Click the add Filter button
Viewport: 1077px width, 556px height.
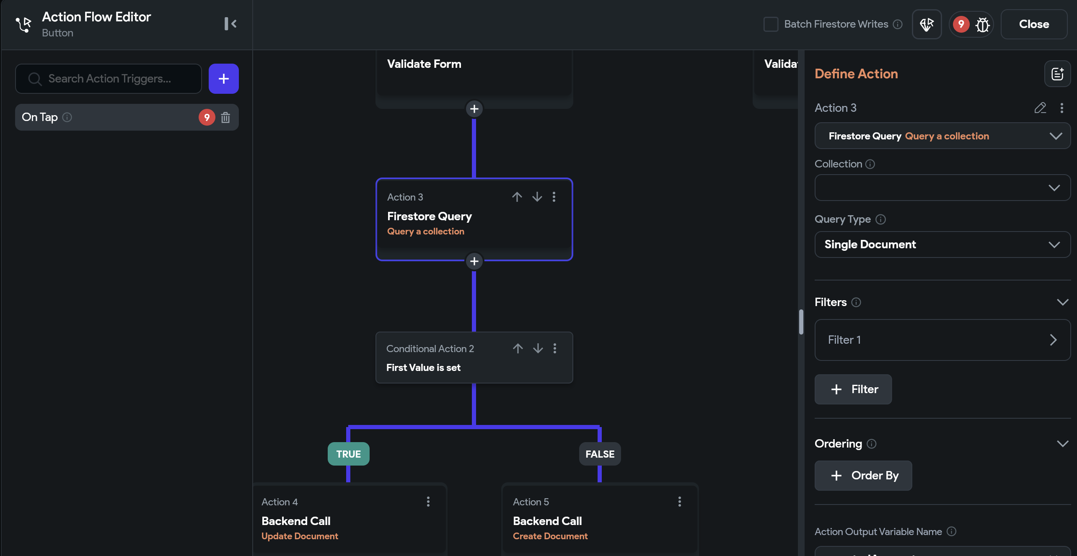click(853, 389)
